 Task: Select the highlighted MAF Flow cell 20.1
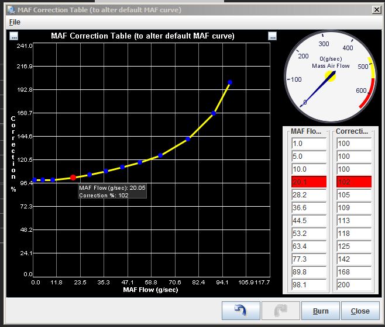tap(308, 182)
